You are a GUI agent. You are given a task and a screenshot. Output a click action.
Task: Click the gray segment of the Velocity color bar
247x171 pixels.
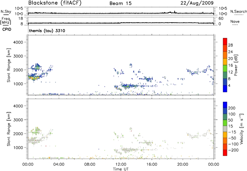[225, 129]
